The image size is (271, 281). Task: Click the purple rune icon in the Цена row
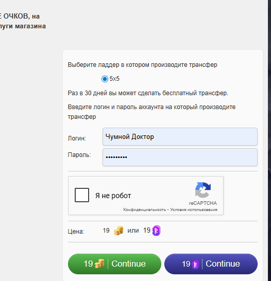click(x=156, y=231)
